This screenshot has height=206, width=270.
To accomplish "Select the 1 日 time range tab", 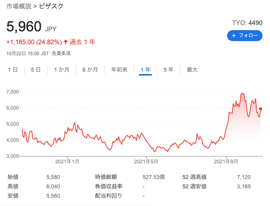I will [x=13, y=70].
